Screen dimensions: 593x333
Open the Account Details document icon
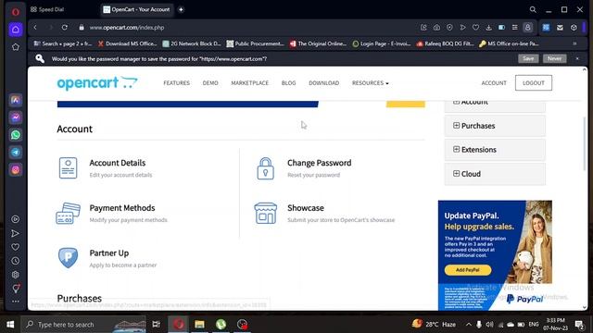coord(68,167)
